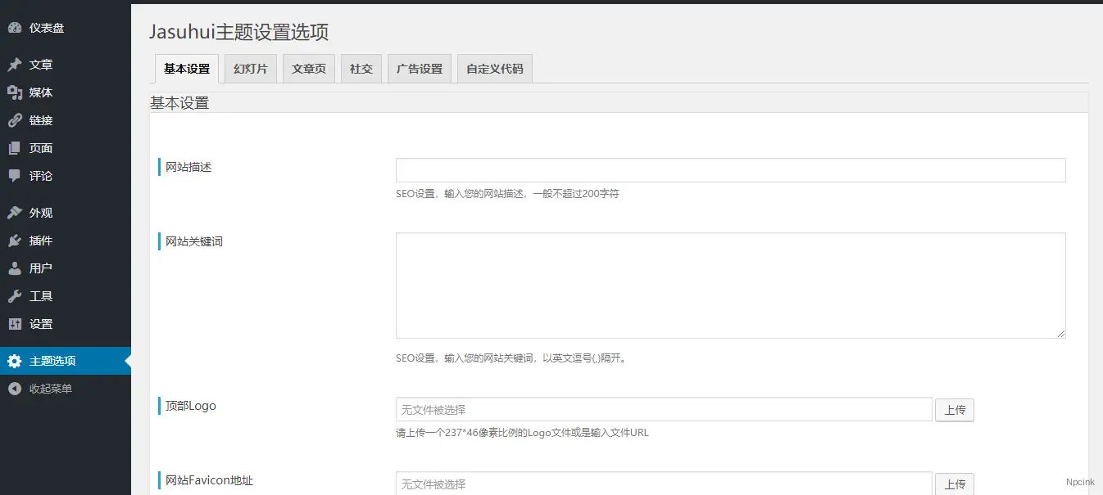Click the 插件 plugins icon

(x=16, y=240)
